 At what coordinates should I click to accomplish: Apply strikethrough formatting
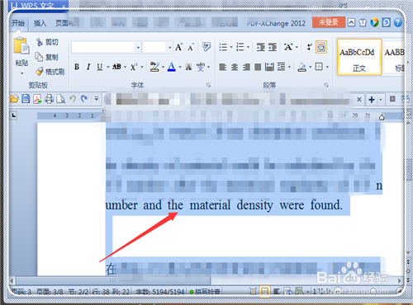click(116, 67)
